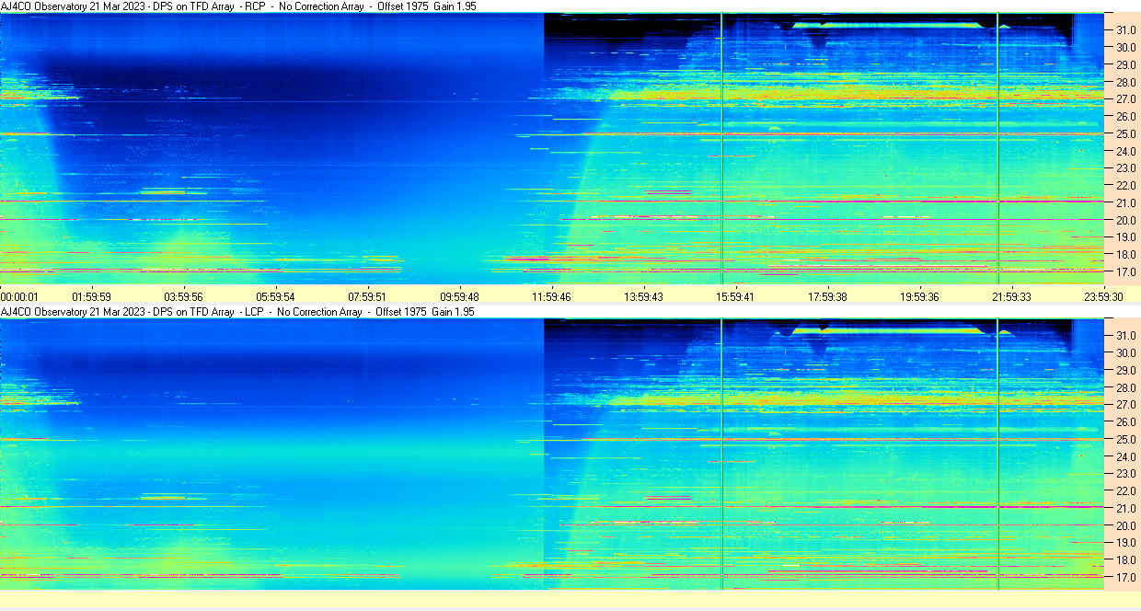Click the RCP spectrogram title text
Image resolution: width=1141 pixels, height=611 pixels.
[237, 6]
